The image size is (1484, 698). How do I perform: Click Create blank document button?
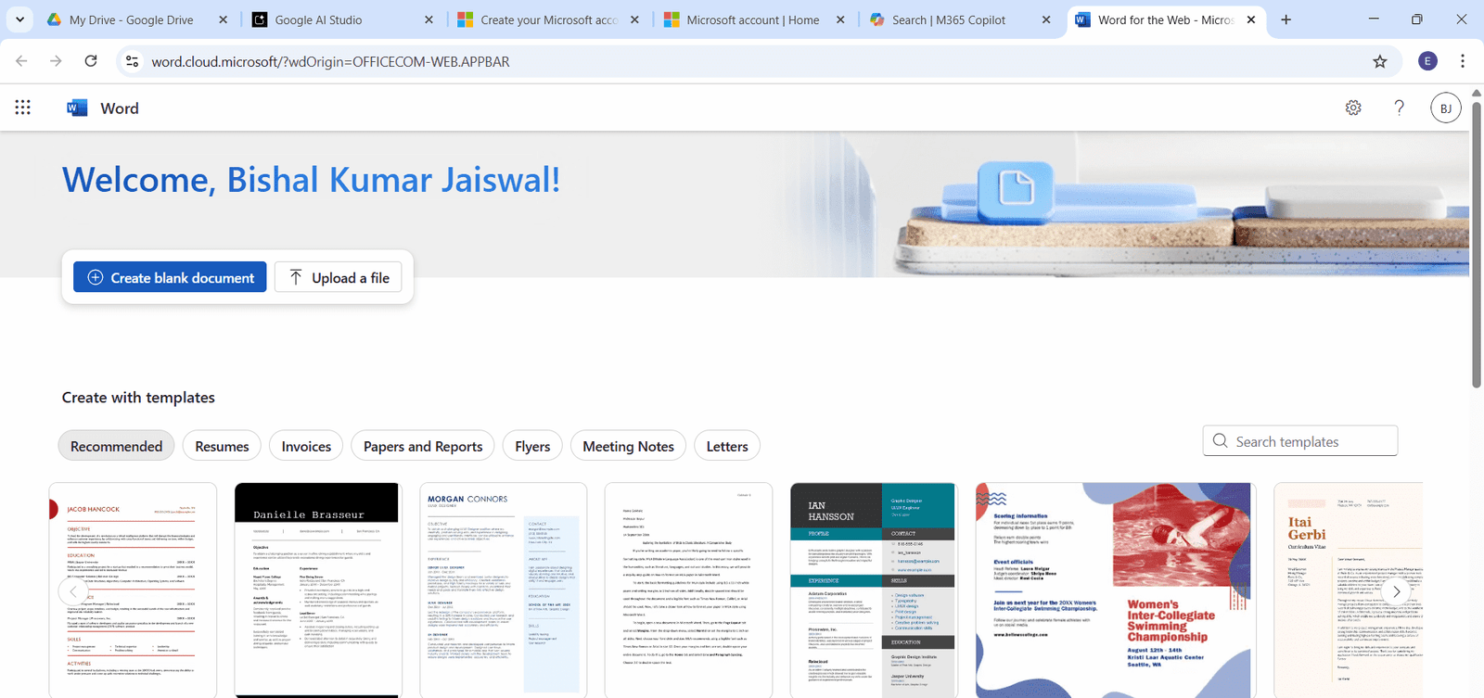coord(170,277)
